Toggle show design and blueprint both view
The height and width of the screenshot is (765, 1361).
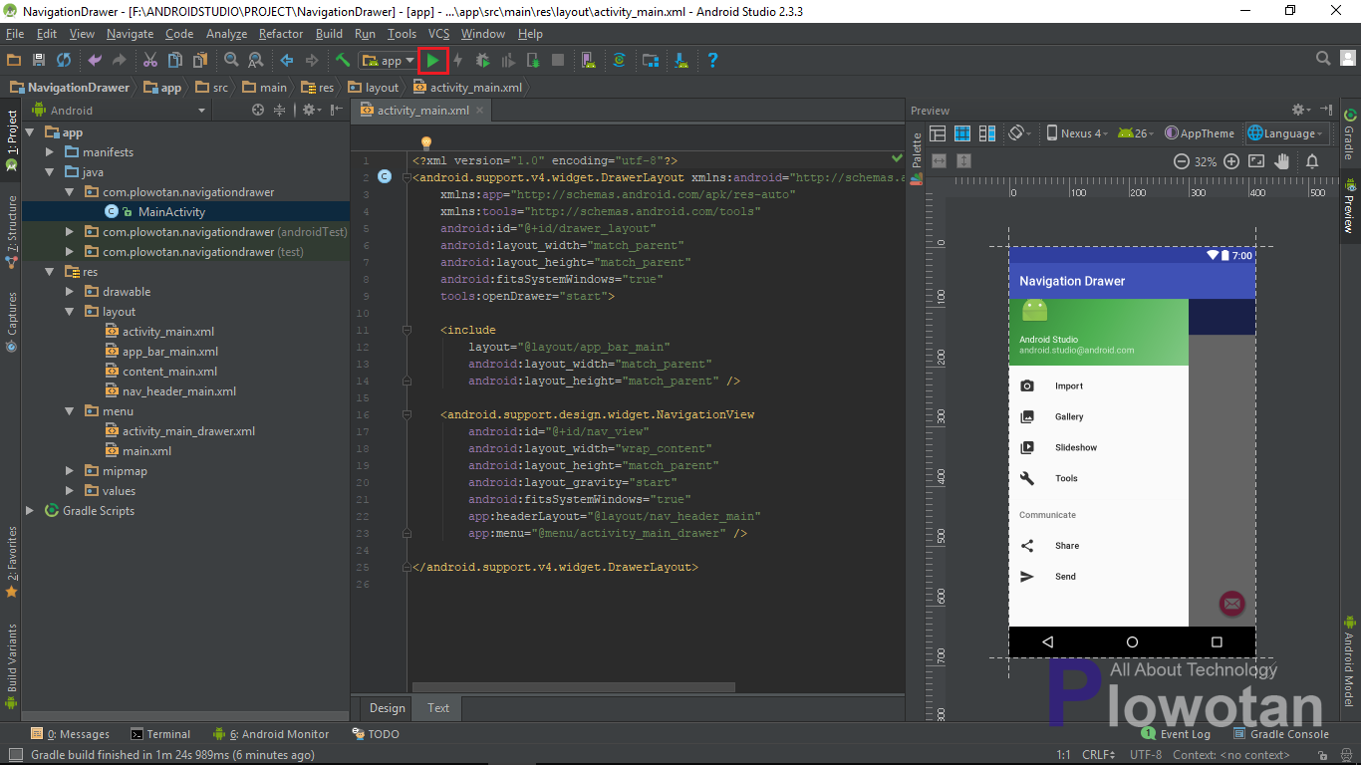pyautogui.click(x=987, y=132)
